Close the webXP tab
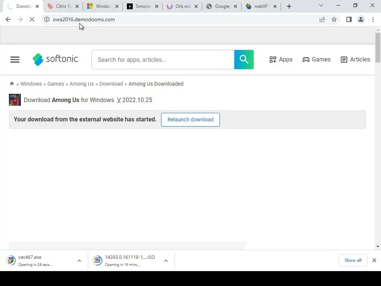 [275, 7]
